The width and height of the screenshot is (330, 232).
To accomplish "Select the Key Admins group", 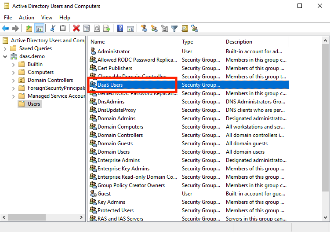I will pos(111,202).
